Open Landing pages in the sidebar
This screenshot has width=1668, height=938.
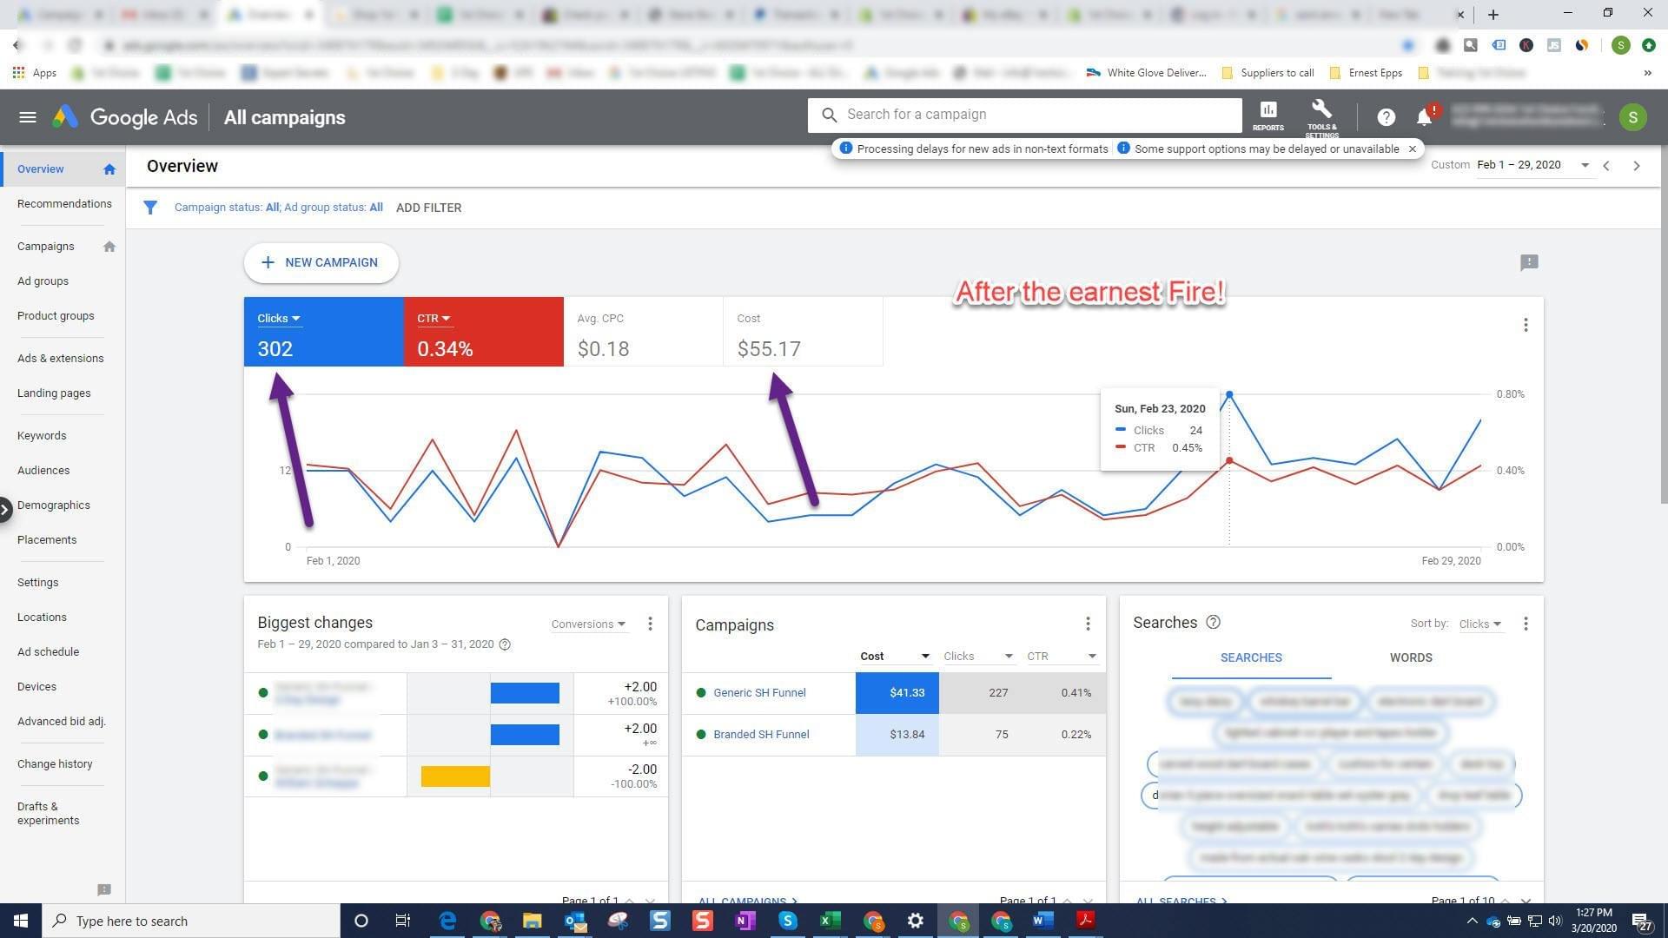[x=54, y=393]
